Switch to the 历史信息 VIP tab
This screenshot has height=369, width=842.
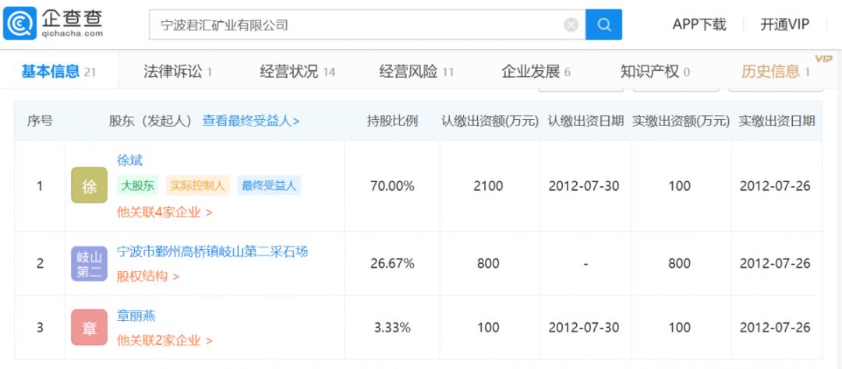pyautogui.click(x=777, y=72)
